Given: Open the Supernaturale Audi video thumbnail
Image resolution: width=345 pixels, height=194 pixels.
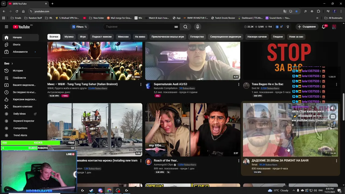Looking at the screenshot, I should click(193, 61).
